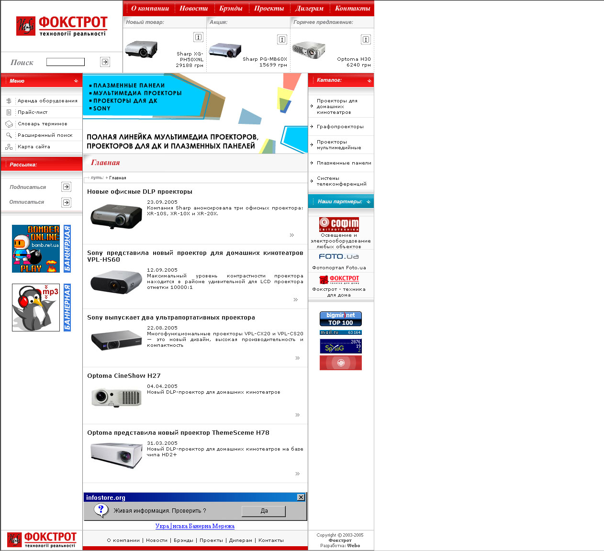The image size is (604, 551).
Task: Open info icon for Sharp XG-PH50XNL
Action: tap(198, 37)
